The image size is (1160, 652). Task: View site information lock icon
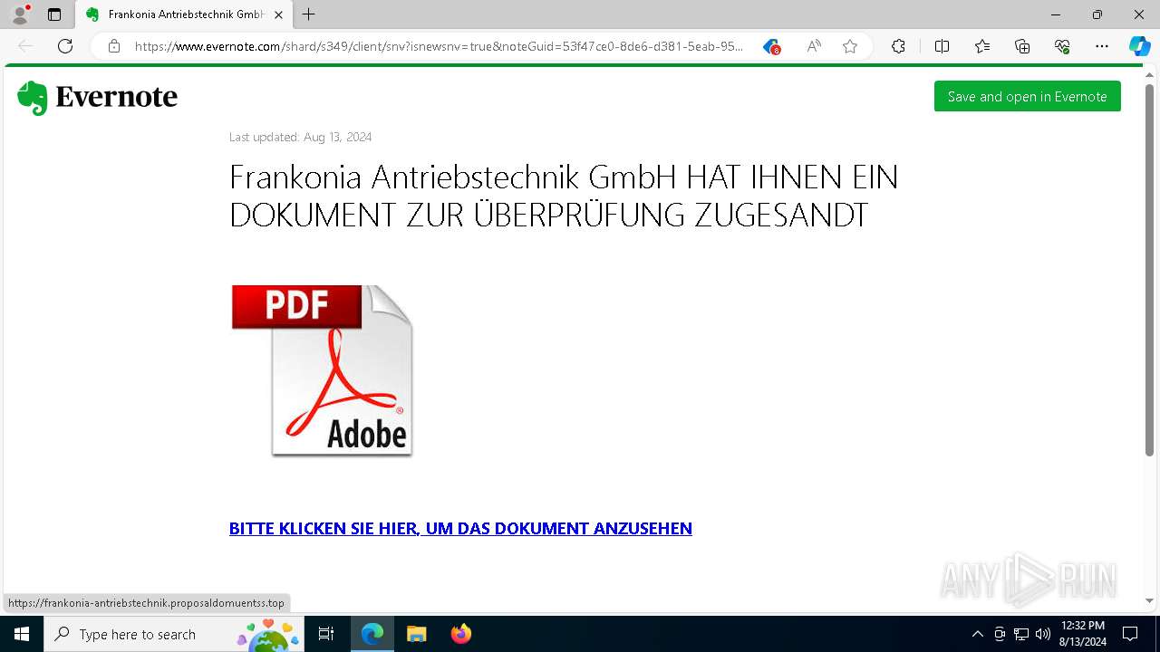(x=114, y=46)
